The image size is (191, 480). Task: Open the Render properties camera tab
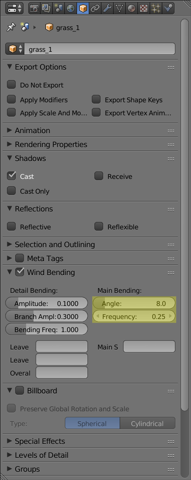[x=34, y=8]
